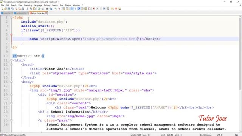Open the Language menu
The width and height of the screenshot is (242, 136).
[x=38, y=5]
